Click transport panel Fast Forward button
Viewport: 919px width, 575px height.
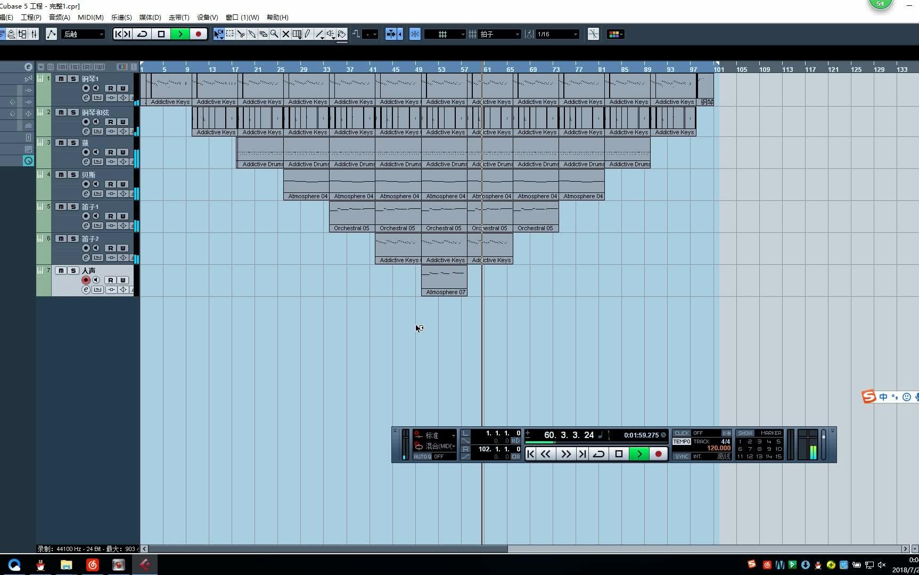click(x=565, y=454)
